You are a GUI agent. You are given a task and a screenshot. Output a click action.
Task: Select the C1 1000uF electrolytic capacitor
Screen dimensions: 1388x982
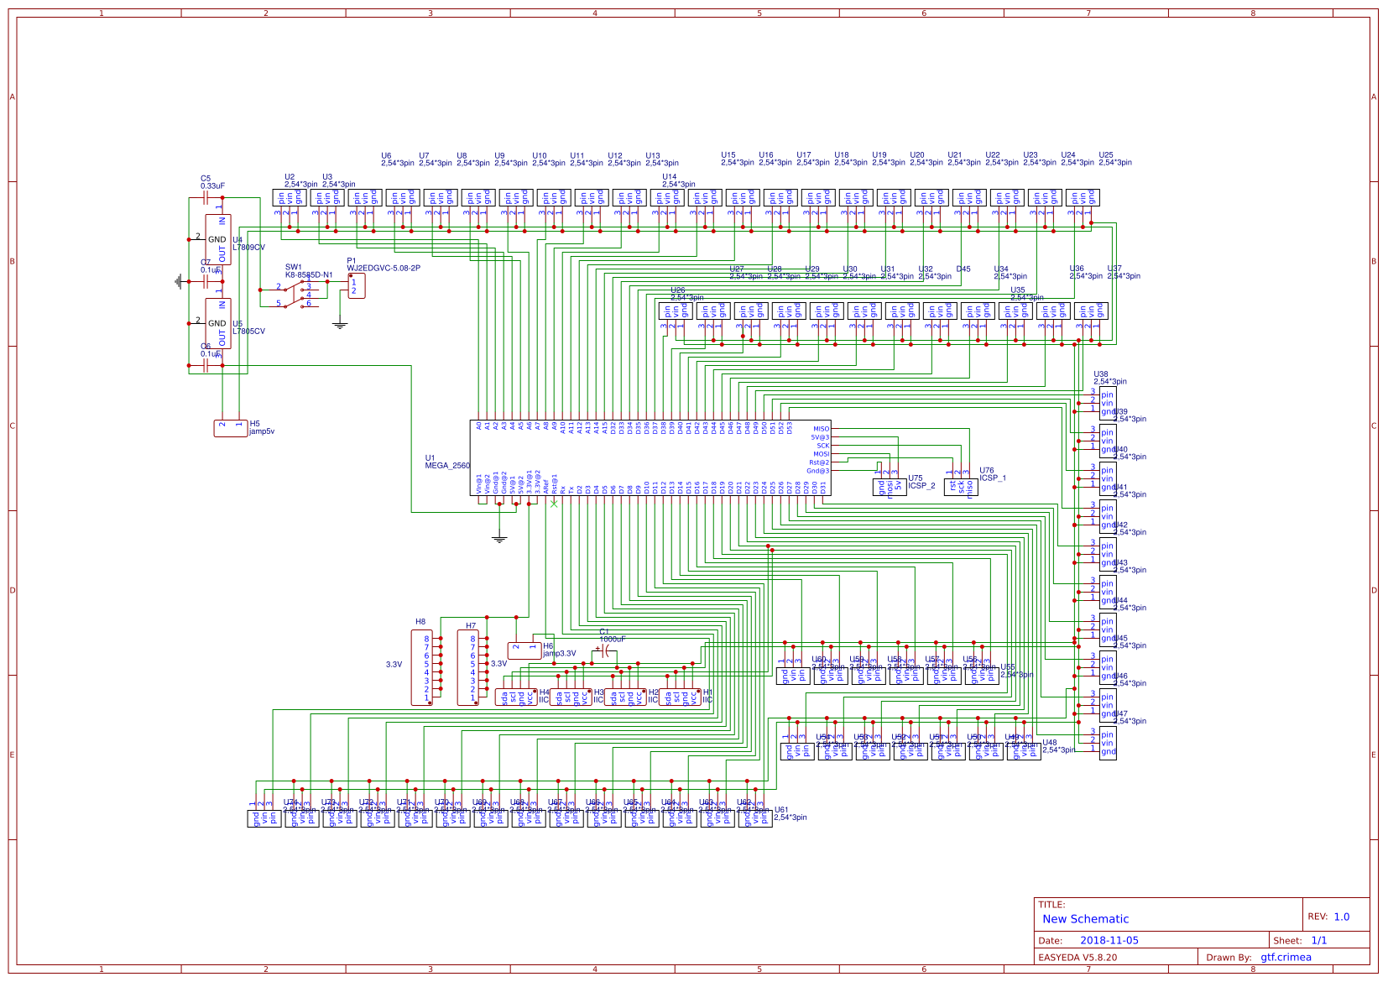point(607,650)
